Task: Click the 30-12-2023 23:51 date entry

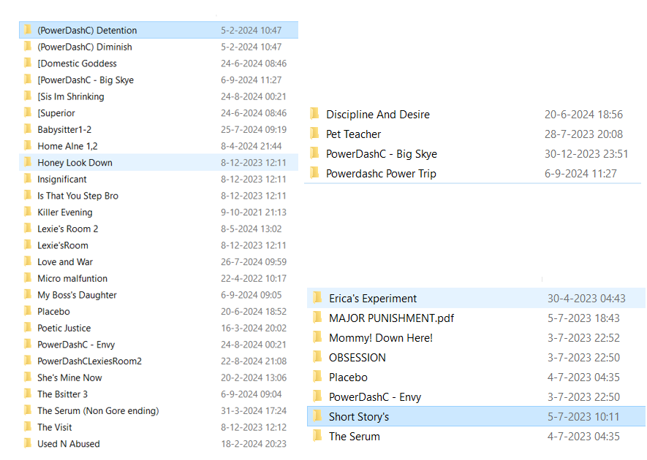Action: 586,154
